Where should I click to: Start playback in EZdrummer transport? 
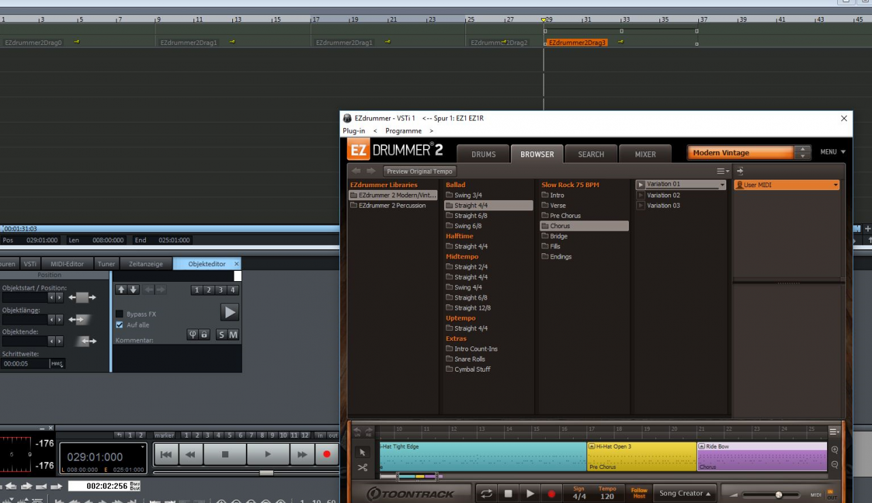click(529, 493)
